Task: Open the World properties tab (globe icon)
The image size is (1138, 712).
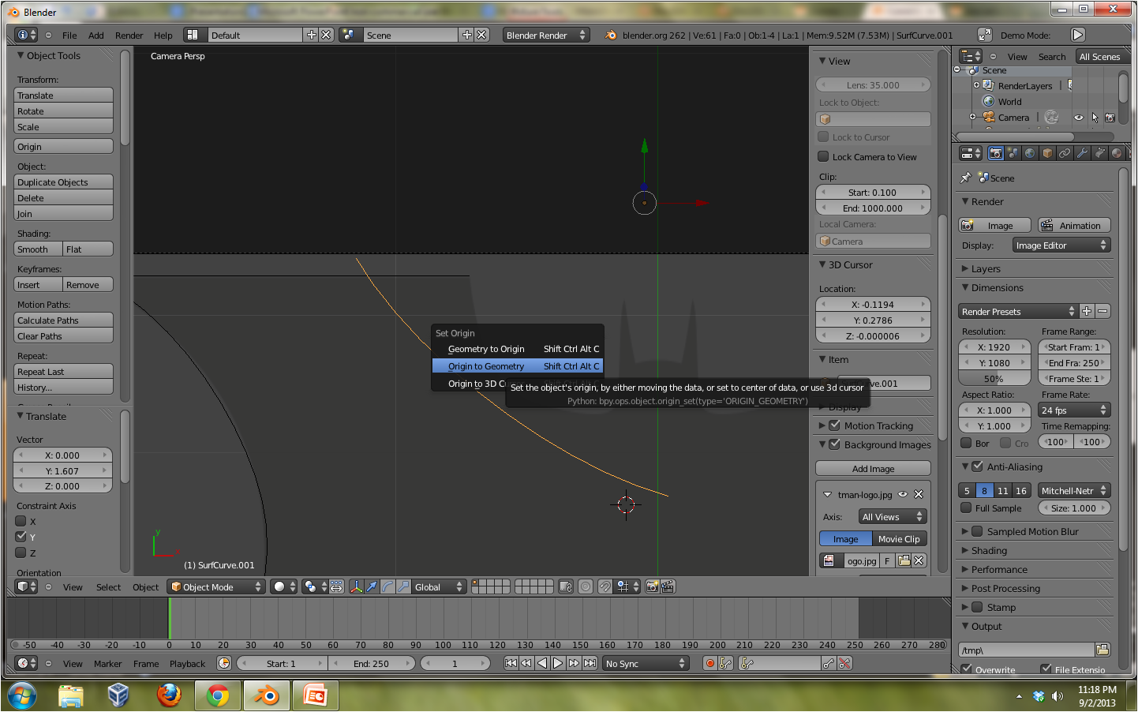Action: tap(1030, 153)
